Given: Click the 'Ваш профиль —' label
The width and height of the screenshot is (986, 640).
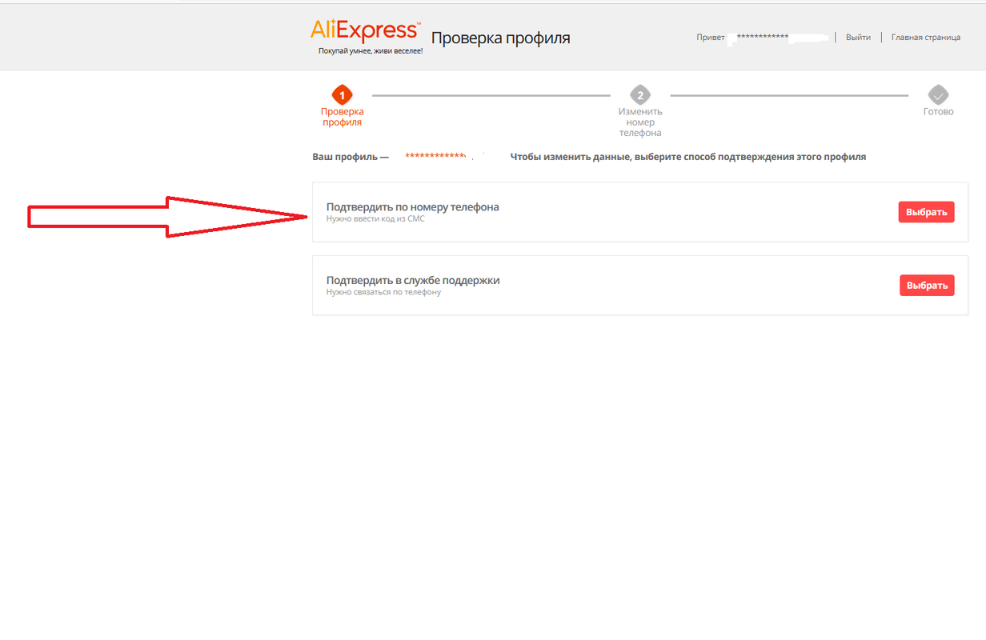Looking at the screenshot, I should click(351, 157).
